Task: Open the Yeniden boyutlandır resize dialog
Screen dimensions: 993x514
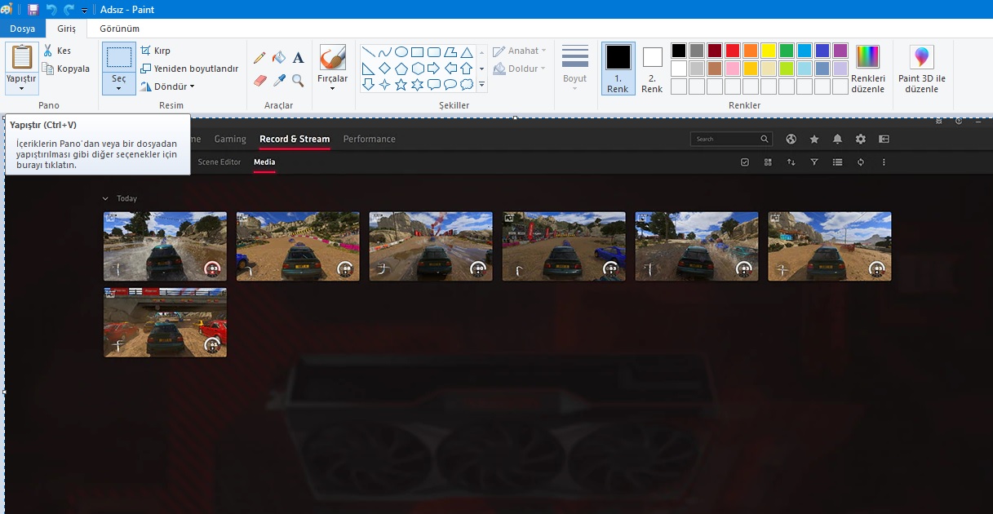Action: [x=189, y=69]
